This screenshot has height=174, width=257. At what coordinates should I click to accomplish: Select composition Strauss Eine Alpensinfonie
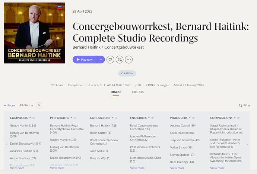pyautogui.click(x=226, y=158)
